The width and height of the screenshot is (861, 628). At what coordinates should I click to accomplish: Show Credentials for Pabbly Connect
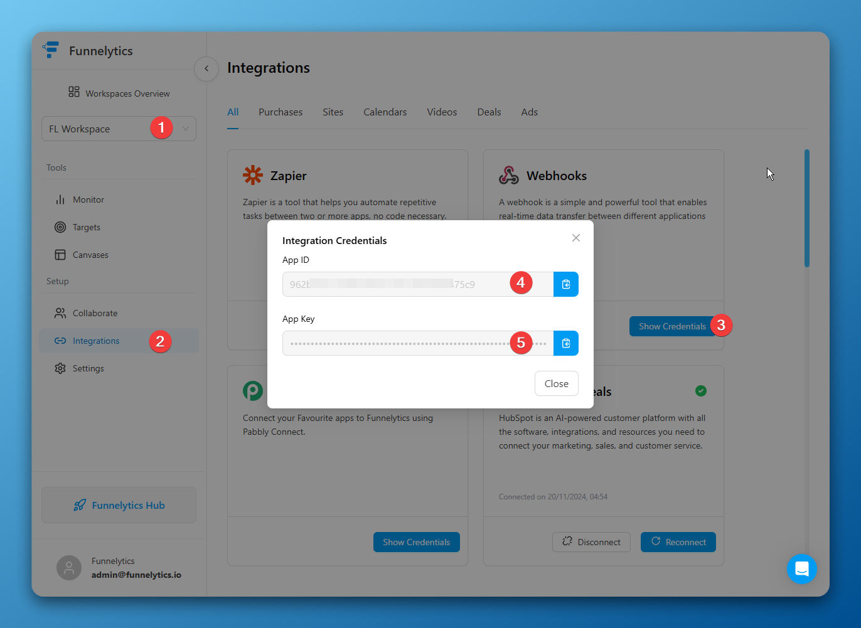click(417, 542)
